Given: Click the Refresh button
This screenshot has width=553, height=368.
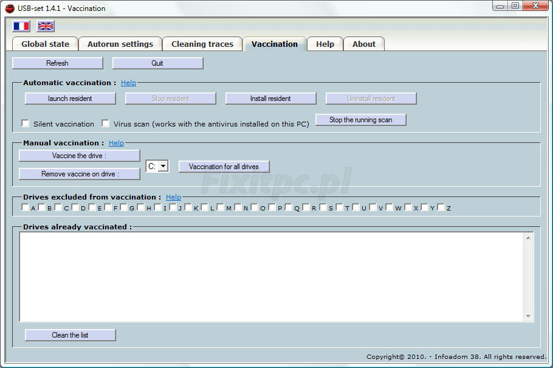Looking at the screenshot, I should point(58,63).
